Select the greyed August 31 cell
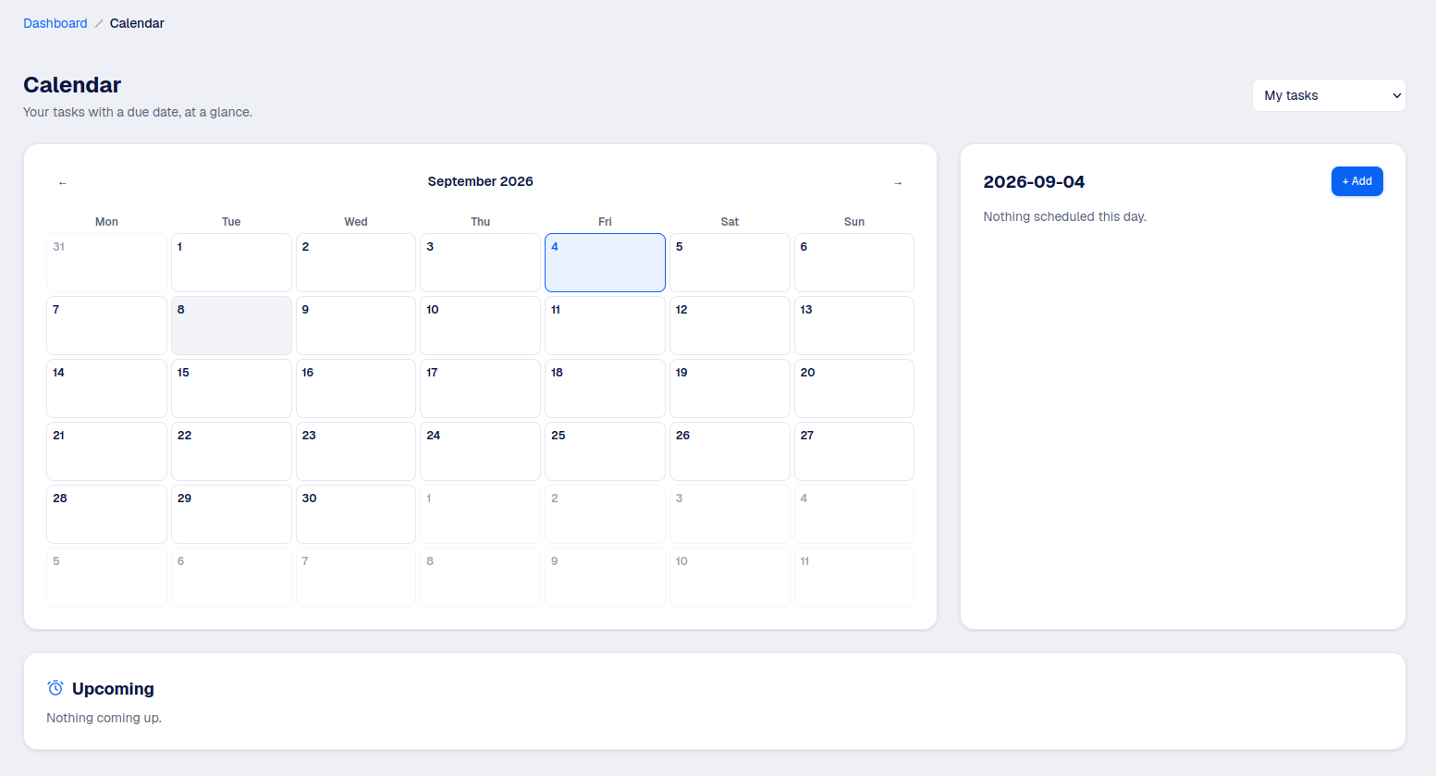The width and height of the screenshot is (1436, 776). point(106,263)
